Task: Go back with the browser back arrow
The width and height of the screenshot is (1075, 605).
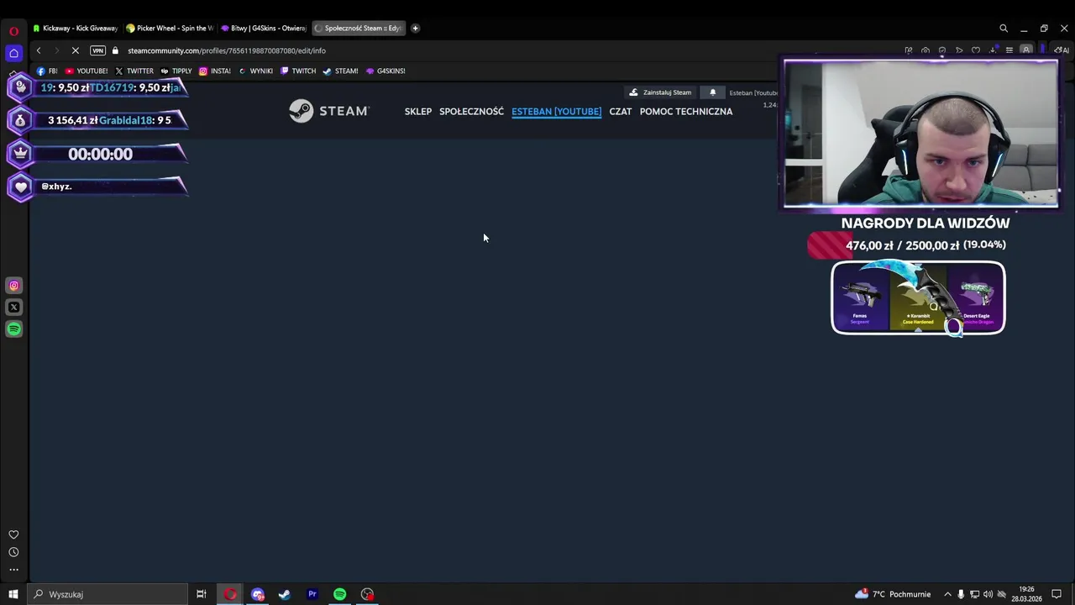Action: [x=39, y=50]
